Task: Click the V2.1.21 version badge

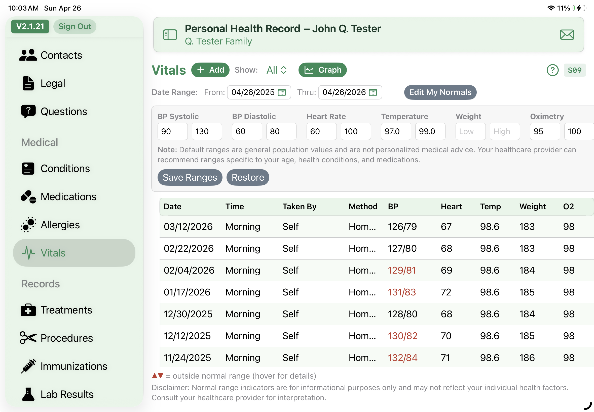Action: [x=30, y=26]
